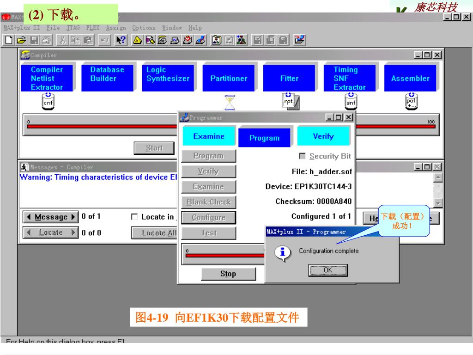Click the Messages window scroll up arrow
This screenshot has width=473, height=355.
pyautogui.click(x=438, y=177)
